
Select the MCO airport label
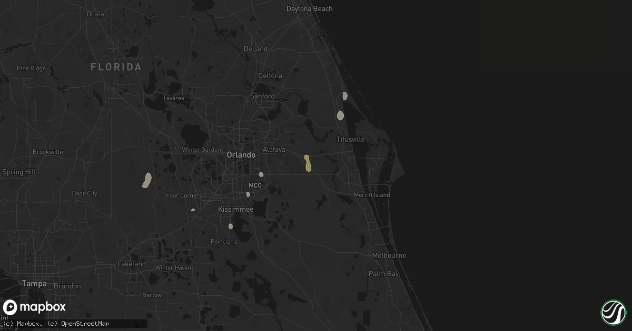(255, 185)
